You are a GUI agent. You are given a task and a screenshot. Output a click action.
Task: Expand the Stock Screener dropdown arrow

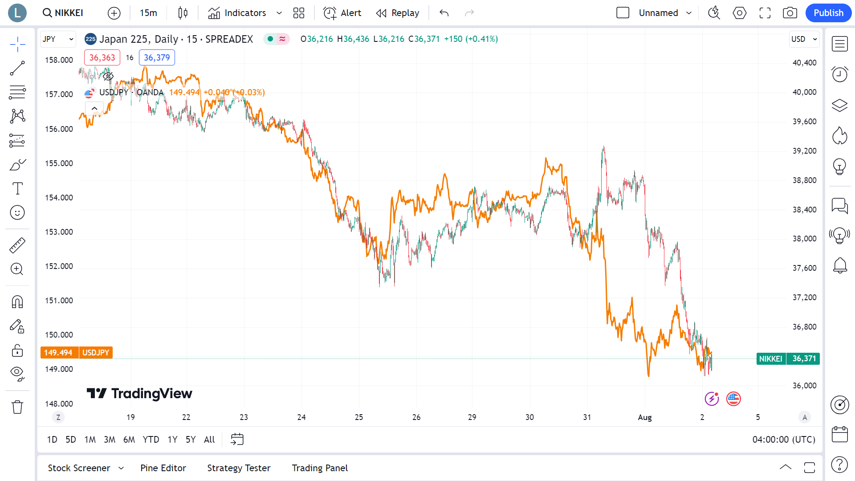[x=121, y=468]
